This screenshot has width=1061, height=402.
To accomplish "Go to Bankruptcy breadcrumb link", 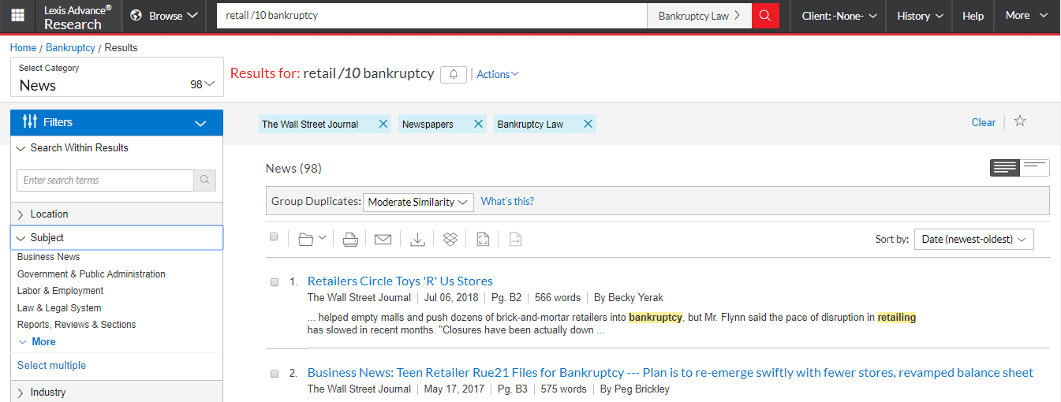I will [x=70, y=48].
